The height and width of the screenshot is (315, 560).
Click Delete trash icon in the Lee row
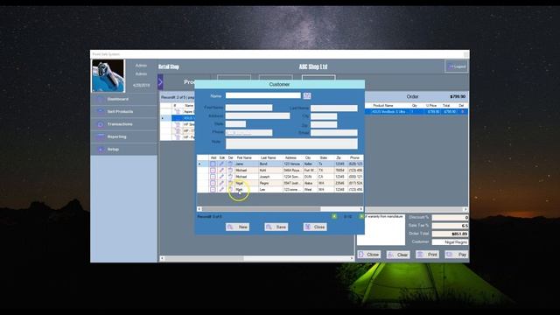(x=230, y=190)
